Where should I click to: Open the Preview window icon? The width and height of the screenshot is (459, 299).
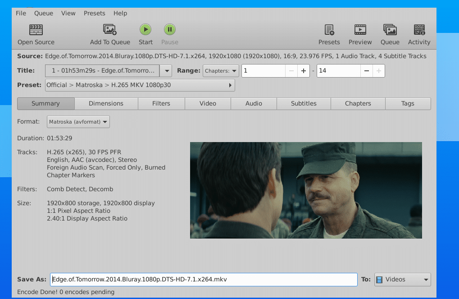click(x=360, y=30)
